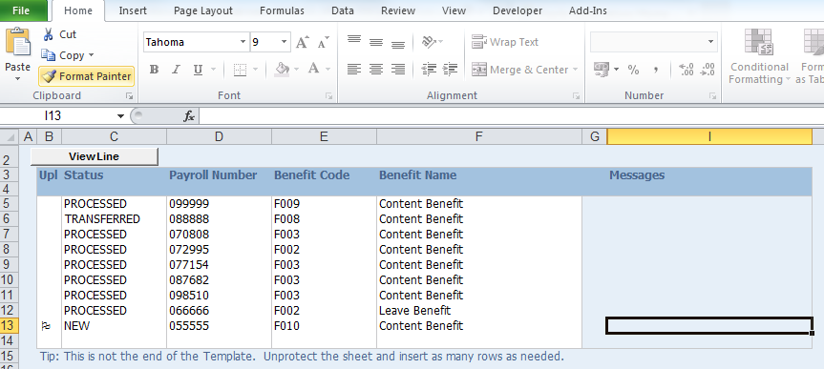
Task: Open the text Orientation tool
Action: point(430,41)
